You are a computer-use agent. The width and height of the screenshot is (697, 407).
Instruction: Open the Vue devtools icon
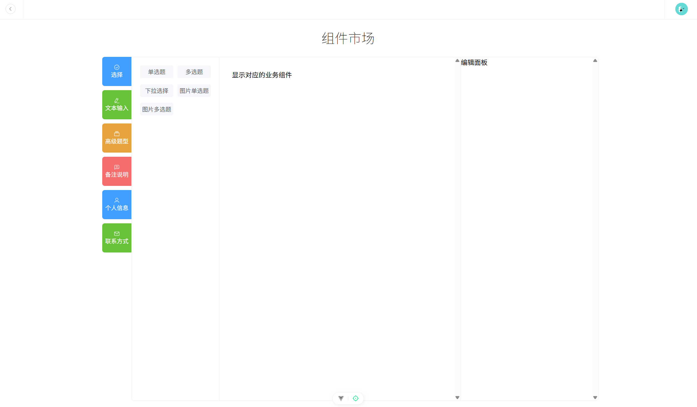coord(341,398)
